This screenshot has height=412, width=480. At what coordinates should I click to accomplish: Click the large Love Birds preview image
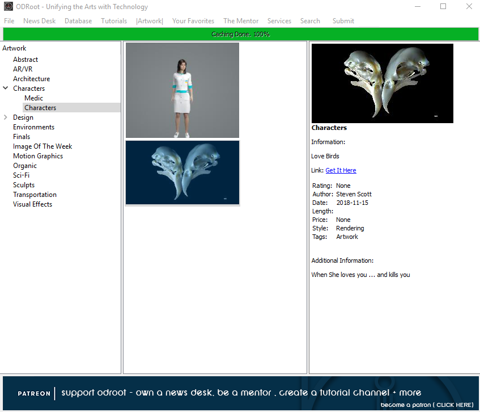[x=383, y=83]
